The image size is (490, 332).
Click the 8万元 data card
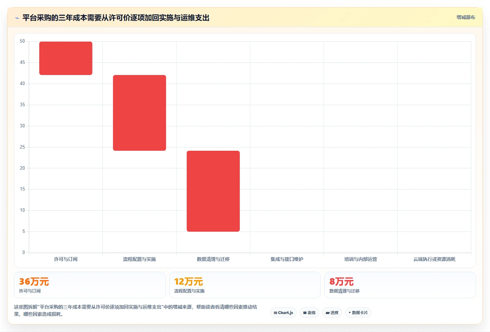coord(400,285)
